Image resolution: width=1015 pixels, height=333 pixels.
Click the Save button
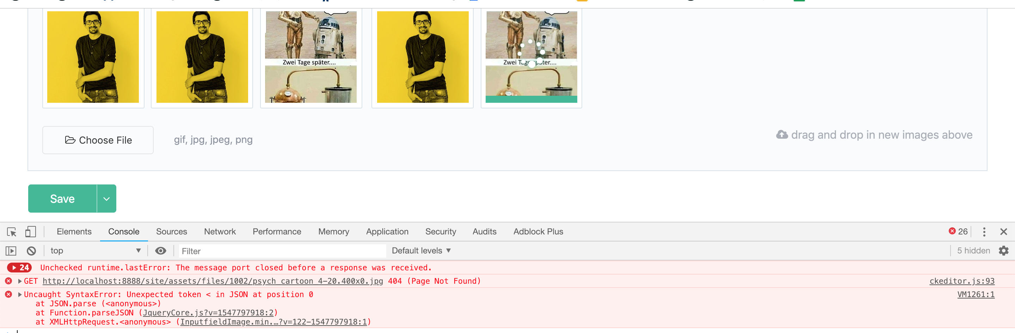coord(62,199)
